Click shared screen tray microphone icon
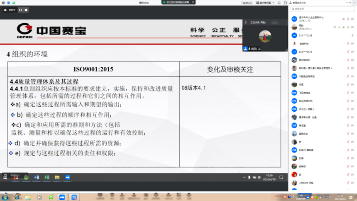The width and height of the screenshot is (357, 201). click(x=249, y=177)
